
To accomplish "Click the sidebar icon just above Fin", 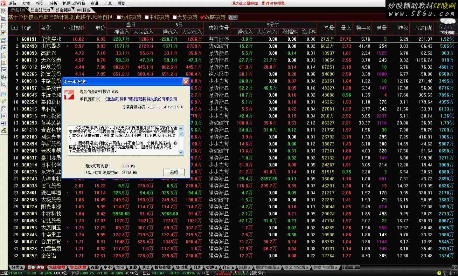I will (x=3, y=40).
